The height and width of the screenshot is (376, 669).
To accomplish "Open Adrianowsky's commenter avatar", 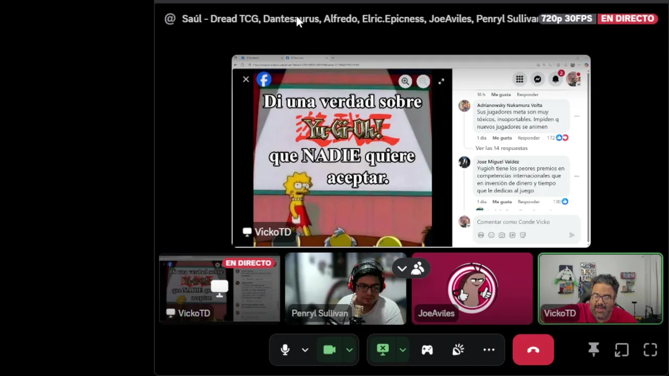I will click(x=464, y=106).
